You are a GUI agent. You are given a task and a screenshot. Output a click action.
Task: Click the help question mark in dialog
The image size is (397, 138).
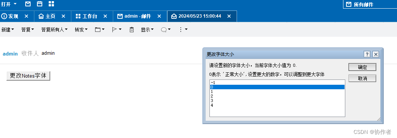(x=367, y=54)
